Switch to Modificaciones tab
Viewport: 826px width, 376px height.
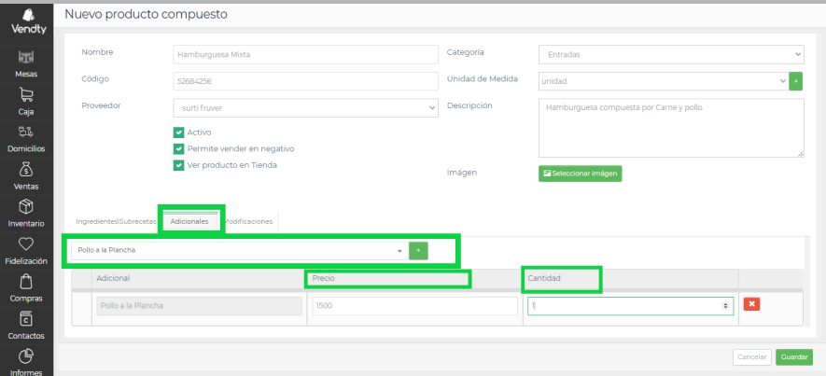tap(248, 222)
